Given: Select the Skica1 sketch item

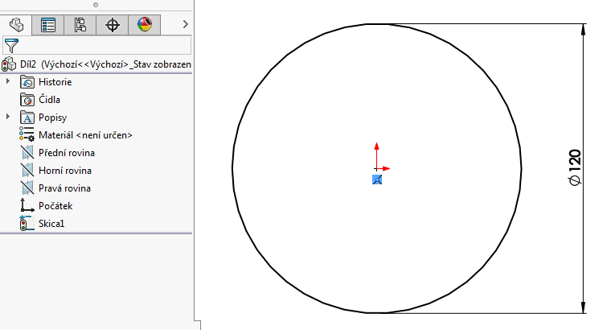Looking at the screenshot, I should coord(51,224).
